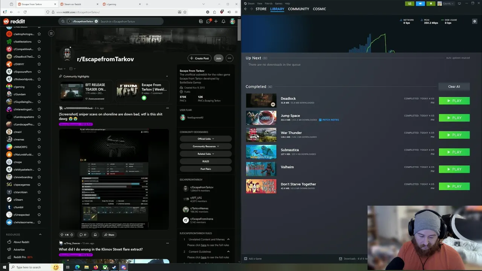
Task: Favorite r/tumblr with star toggle
Action: click(x=39, y=207)
